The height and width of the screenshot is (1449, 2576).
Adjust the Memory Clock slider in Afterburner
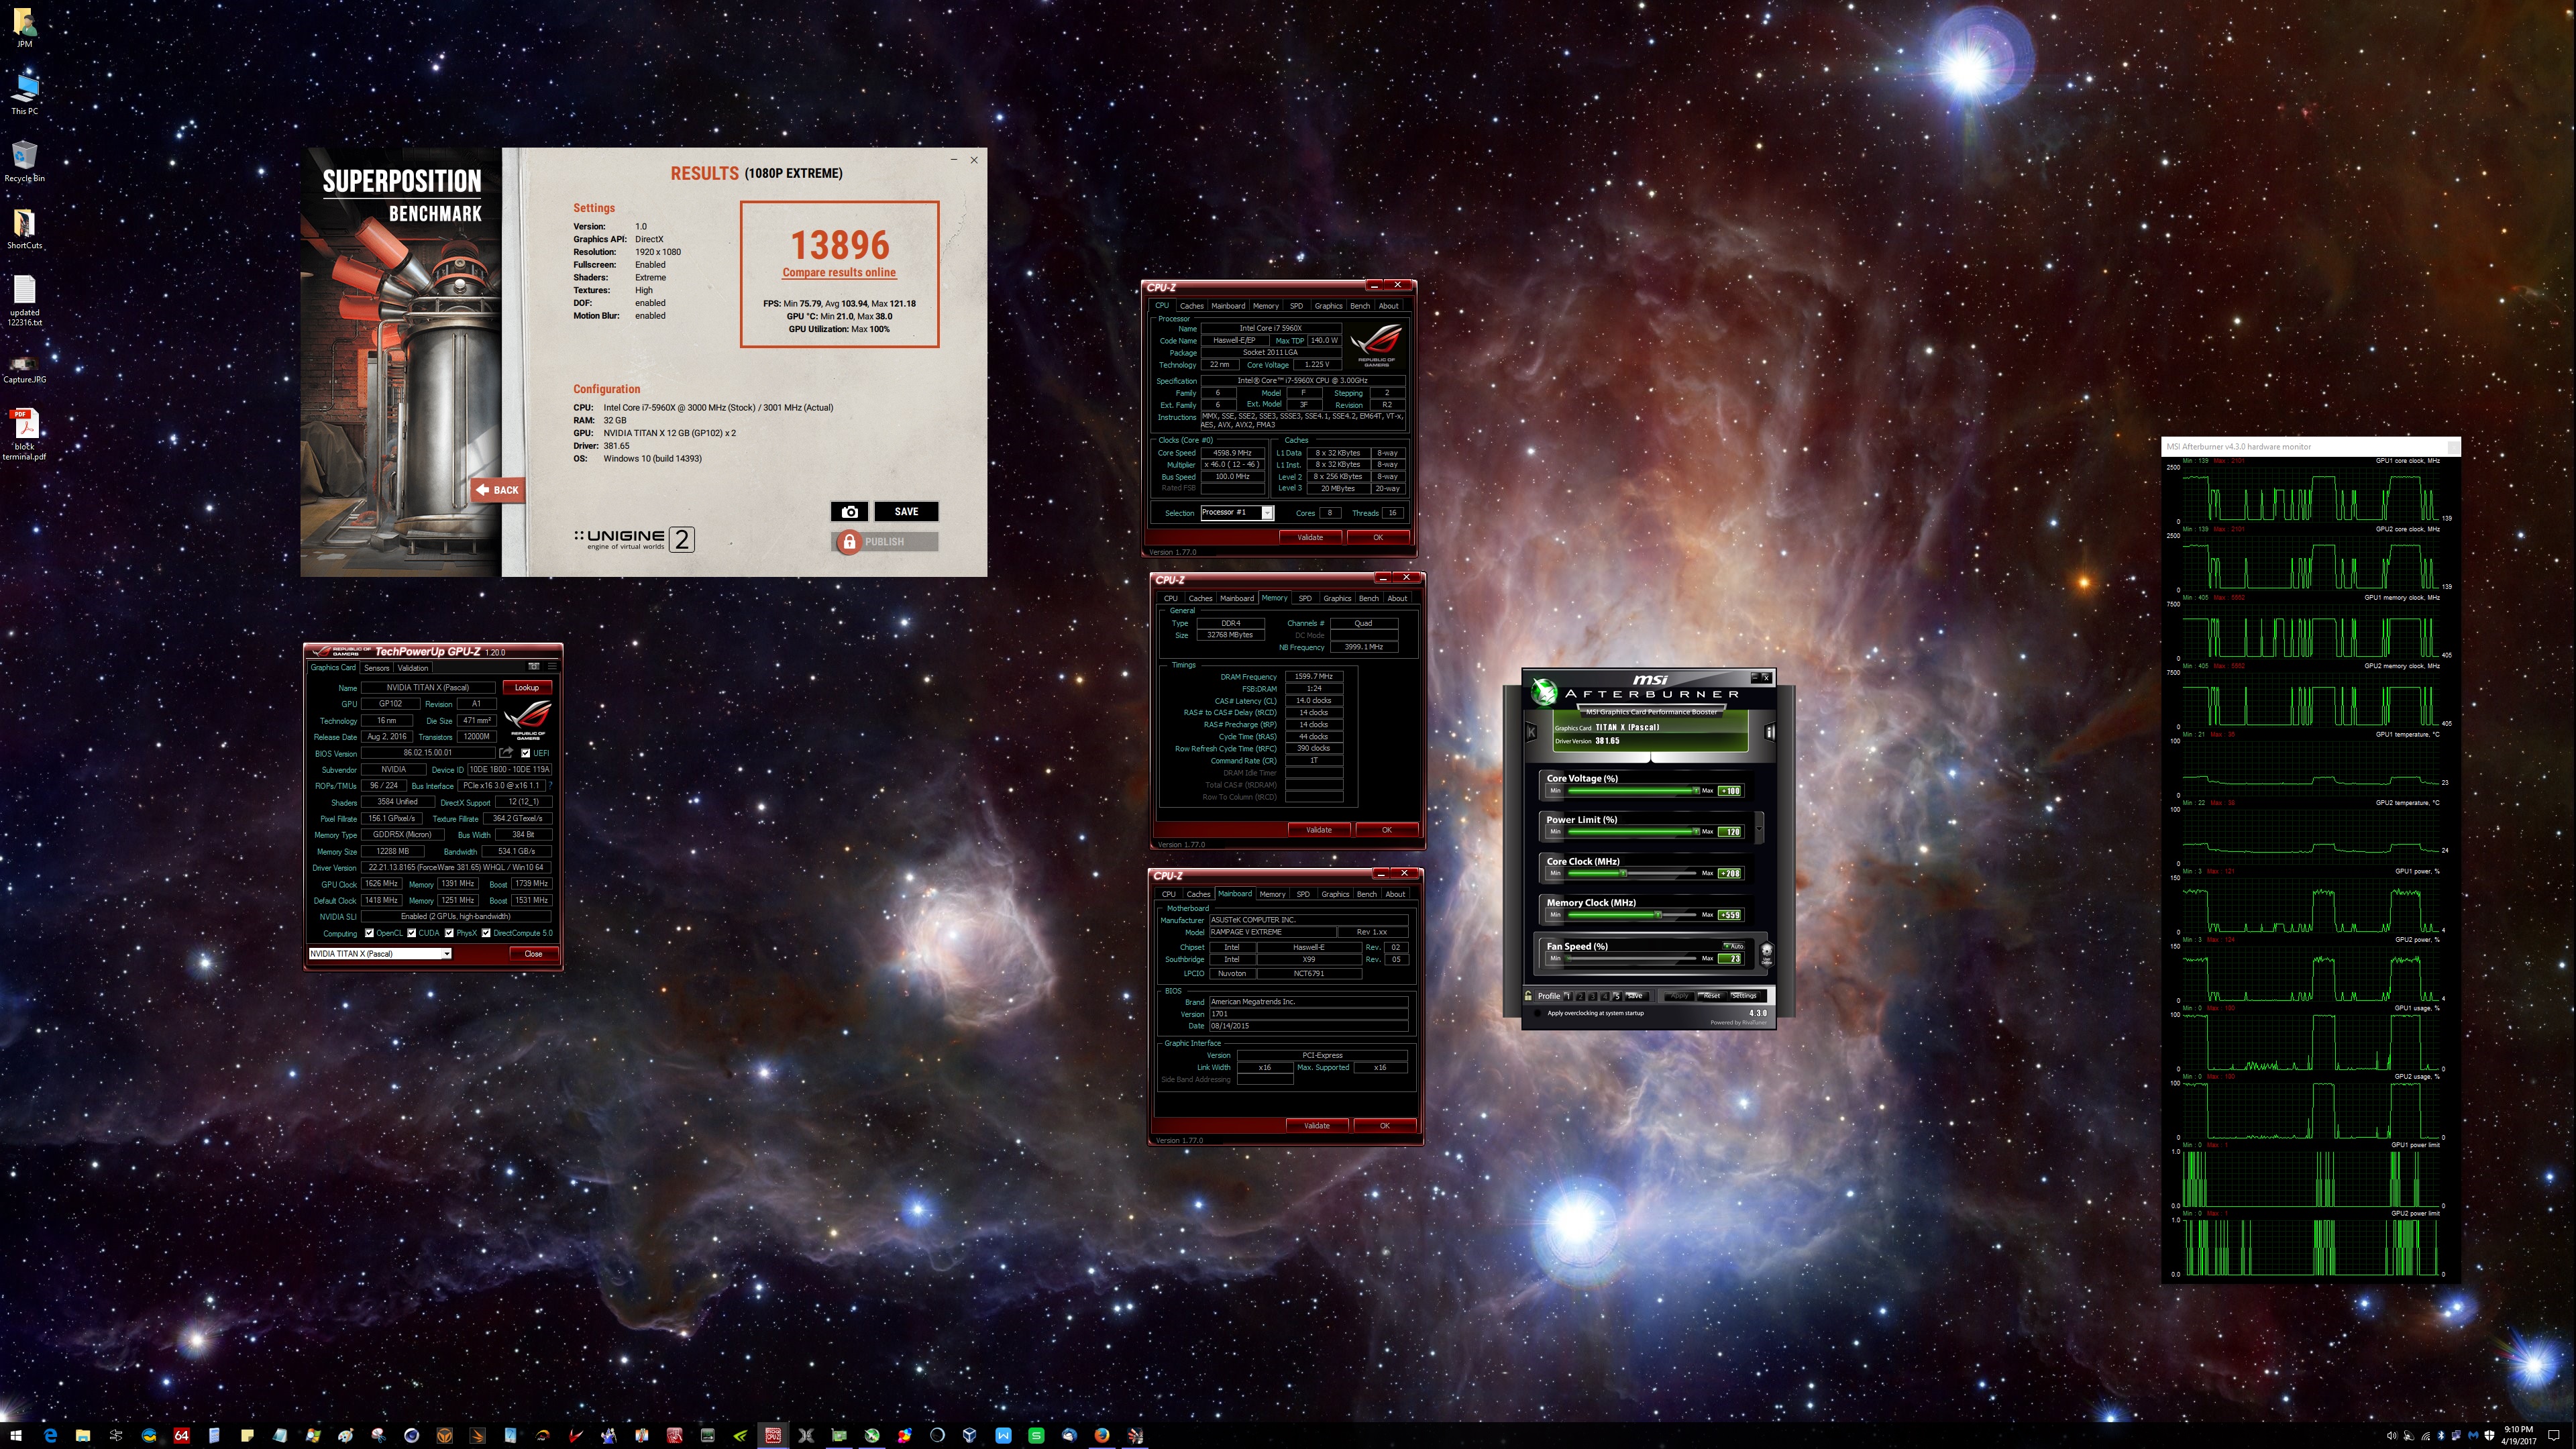(x=1633, y=915)
